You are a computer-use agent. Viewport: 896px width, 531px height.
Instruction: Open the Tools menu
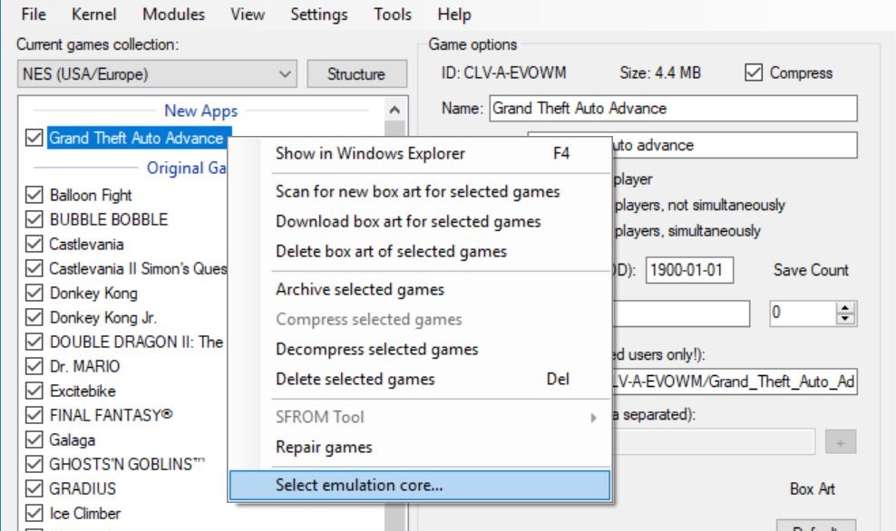392,14
